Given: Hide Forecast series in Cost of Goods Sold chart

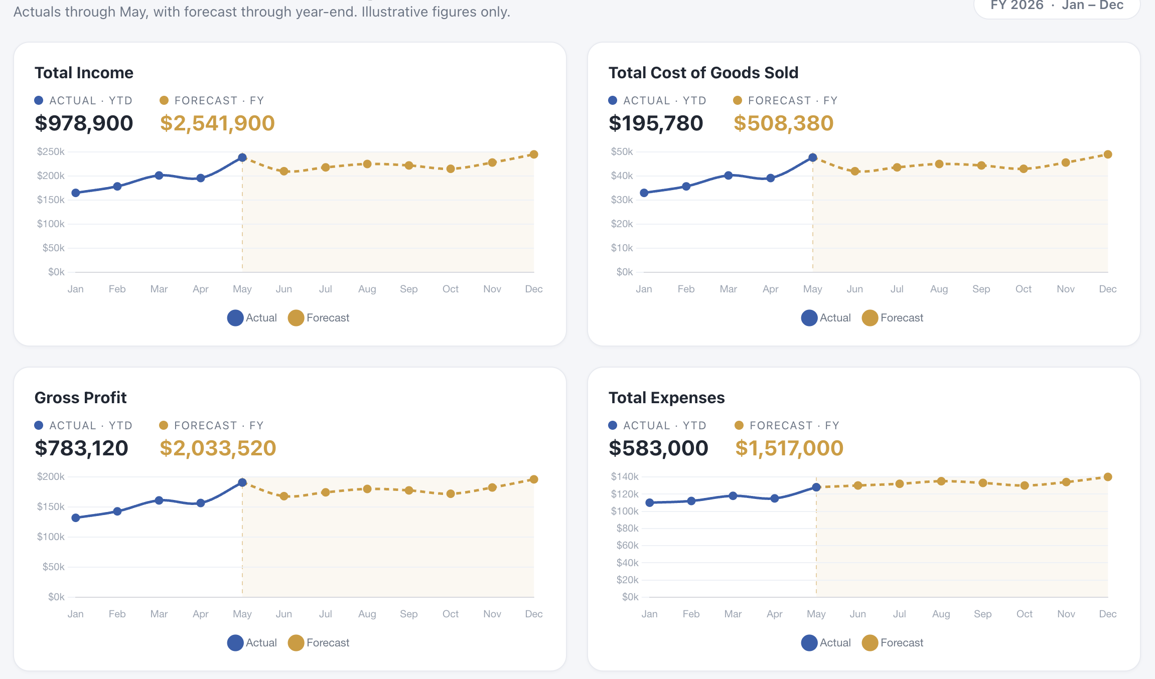Looking at the screenshot, I should (893, 318).
